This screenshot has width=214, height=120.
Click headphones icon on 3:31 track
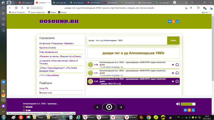click(x=177, y=73)
